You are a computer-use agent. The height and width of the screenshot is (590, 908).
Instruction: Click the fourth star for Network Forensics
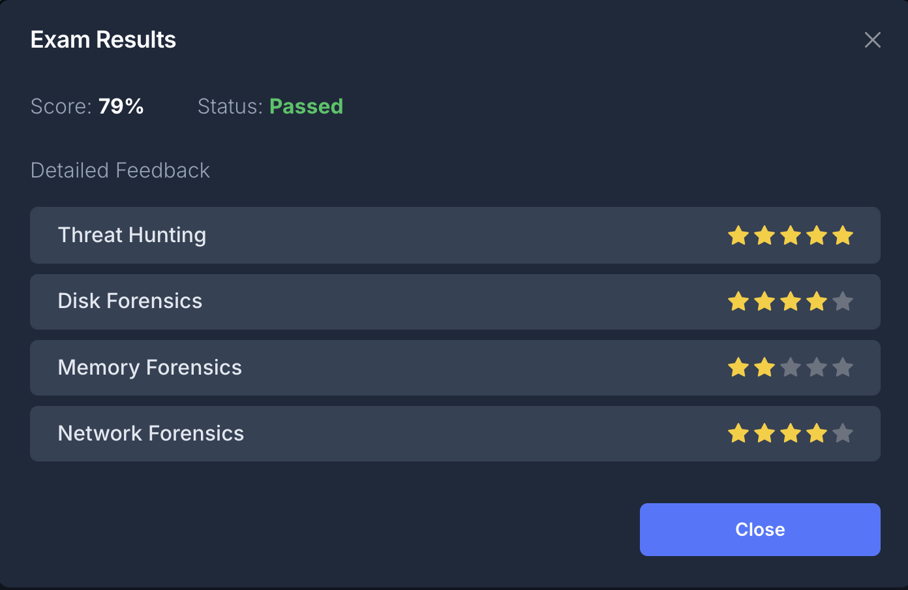point(817,433)
